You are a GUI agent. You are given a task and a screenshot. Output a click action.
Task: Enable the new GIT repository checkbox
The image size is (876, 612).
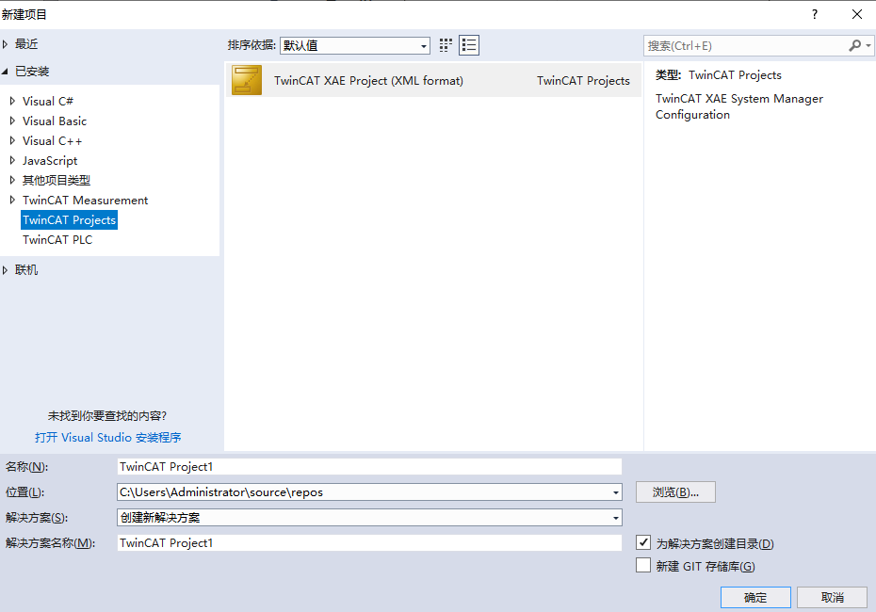pyautogui.click(x=643, y=565)
